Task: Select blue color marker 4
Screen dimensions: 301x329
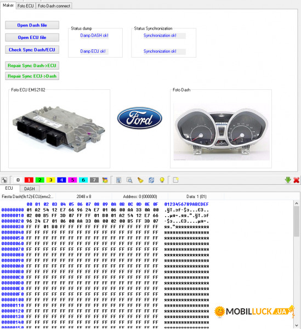Action: tap(61, 180)
